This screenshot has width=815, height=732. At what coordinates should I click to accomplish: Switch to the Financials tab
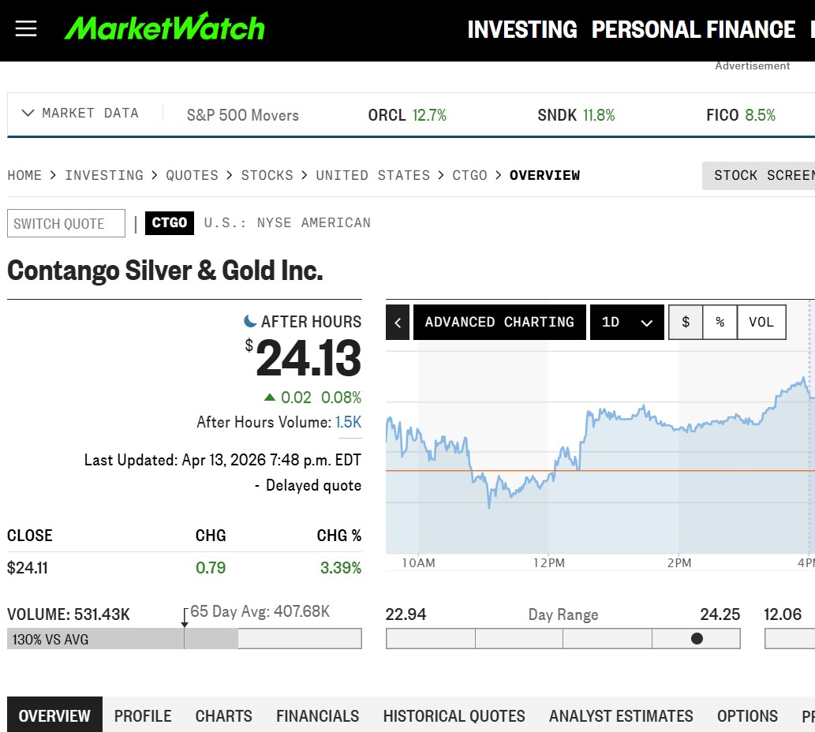(x=317, y=716)
